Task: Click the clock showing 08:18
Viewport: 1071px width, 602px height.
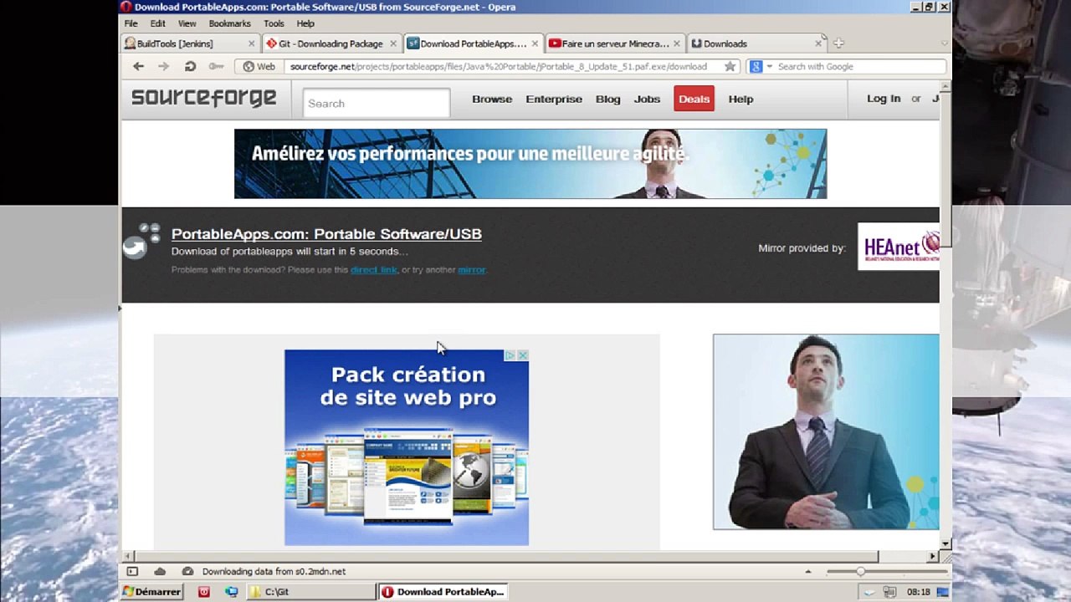Action: coord(919,592)
